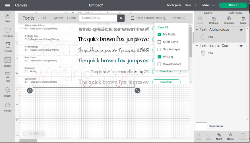Click the Upload icon
This screenshot has width=250, height=143.
(x=8, y=105)
